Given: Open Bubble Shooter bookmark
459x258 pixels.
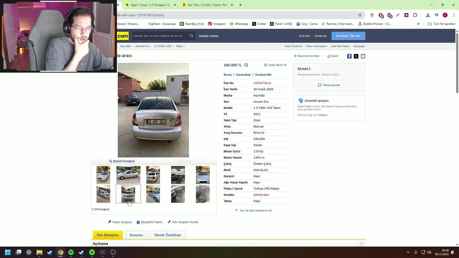Looking at the screenshot, I should (x=374, y=24).
